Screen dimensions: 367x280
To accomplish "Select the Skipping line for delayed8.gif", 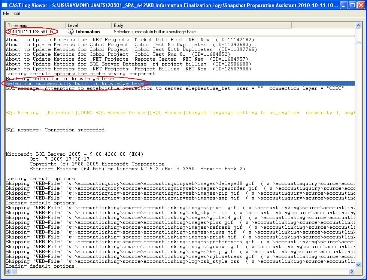I will pyautogui.click(x=180, y=183).
